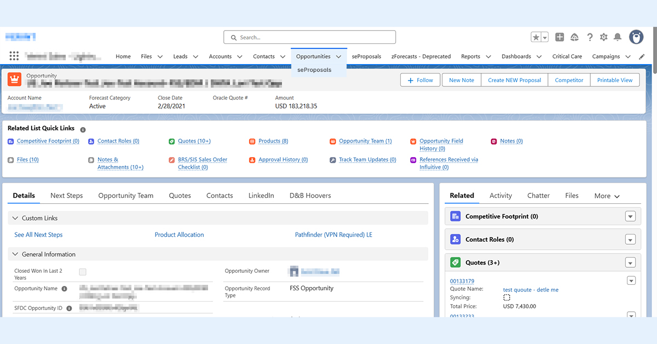The height and width of the screenshot is (344, 657).
Task: Click the notifications bell icon
Action: click(618, 37)
